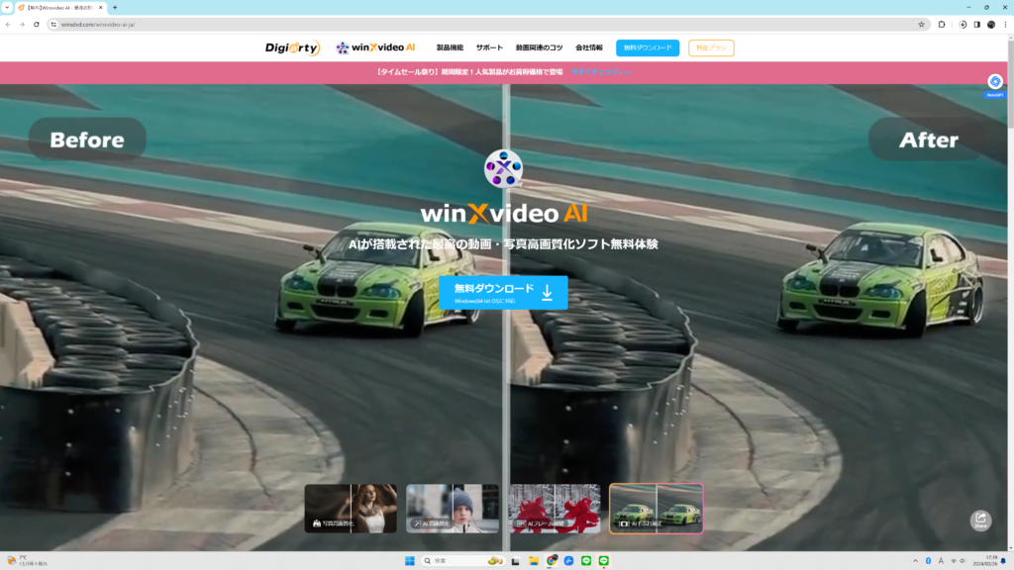The width and height of the screenshot is (1014, 570).
Task: Open the Chrome three-dot menu
Action: pyautogui.click(x=1006, y=25)
